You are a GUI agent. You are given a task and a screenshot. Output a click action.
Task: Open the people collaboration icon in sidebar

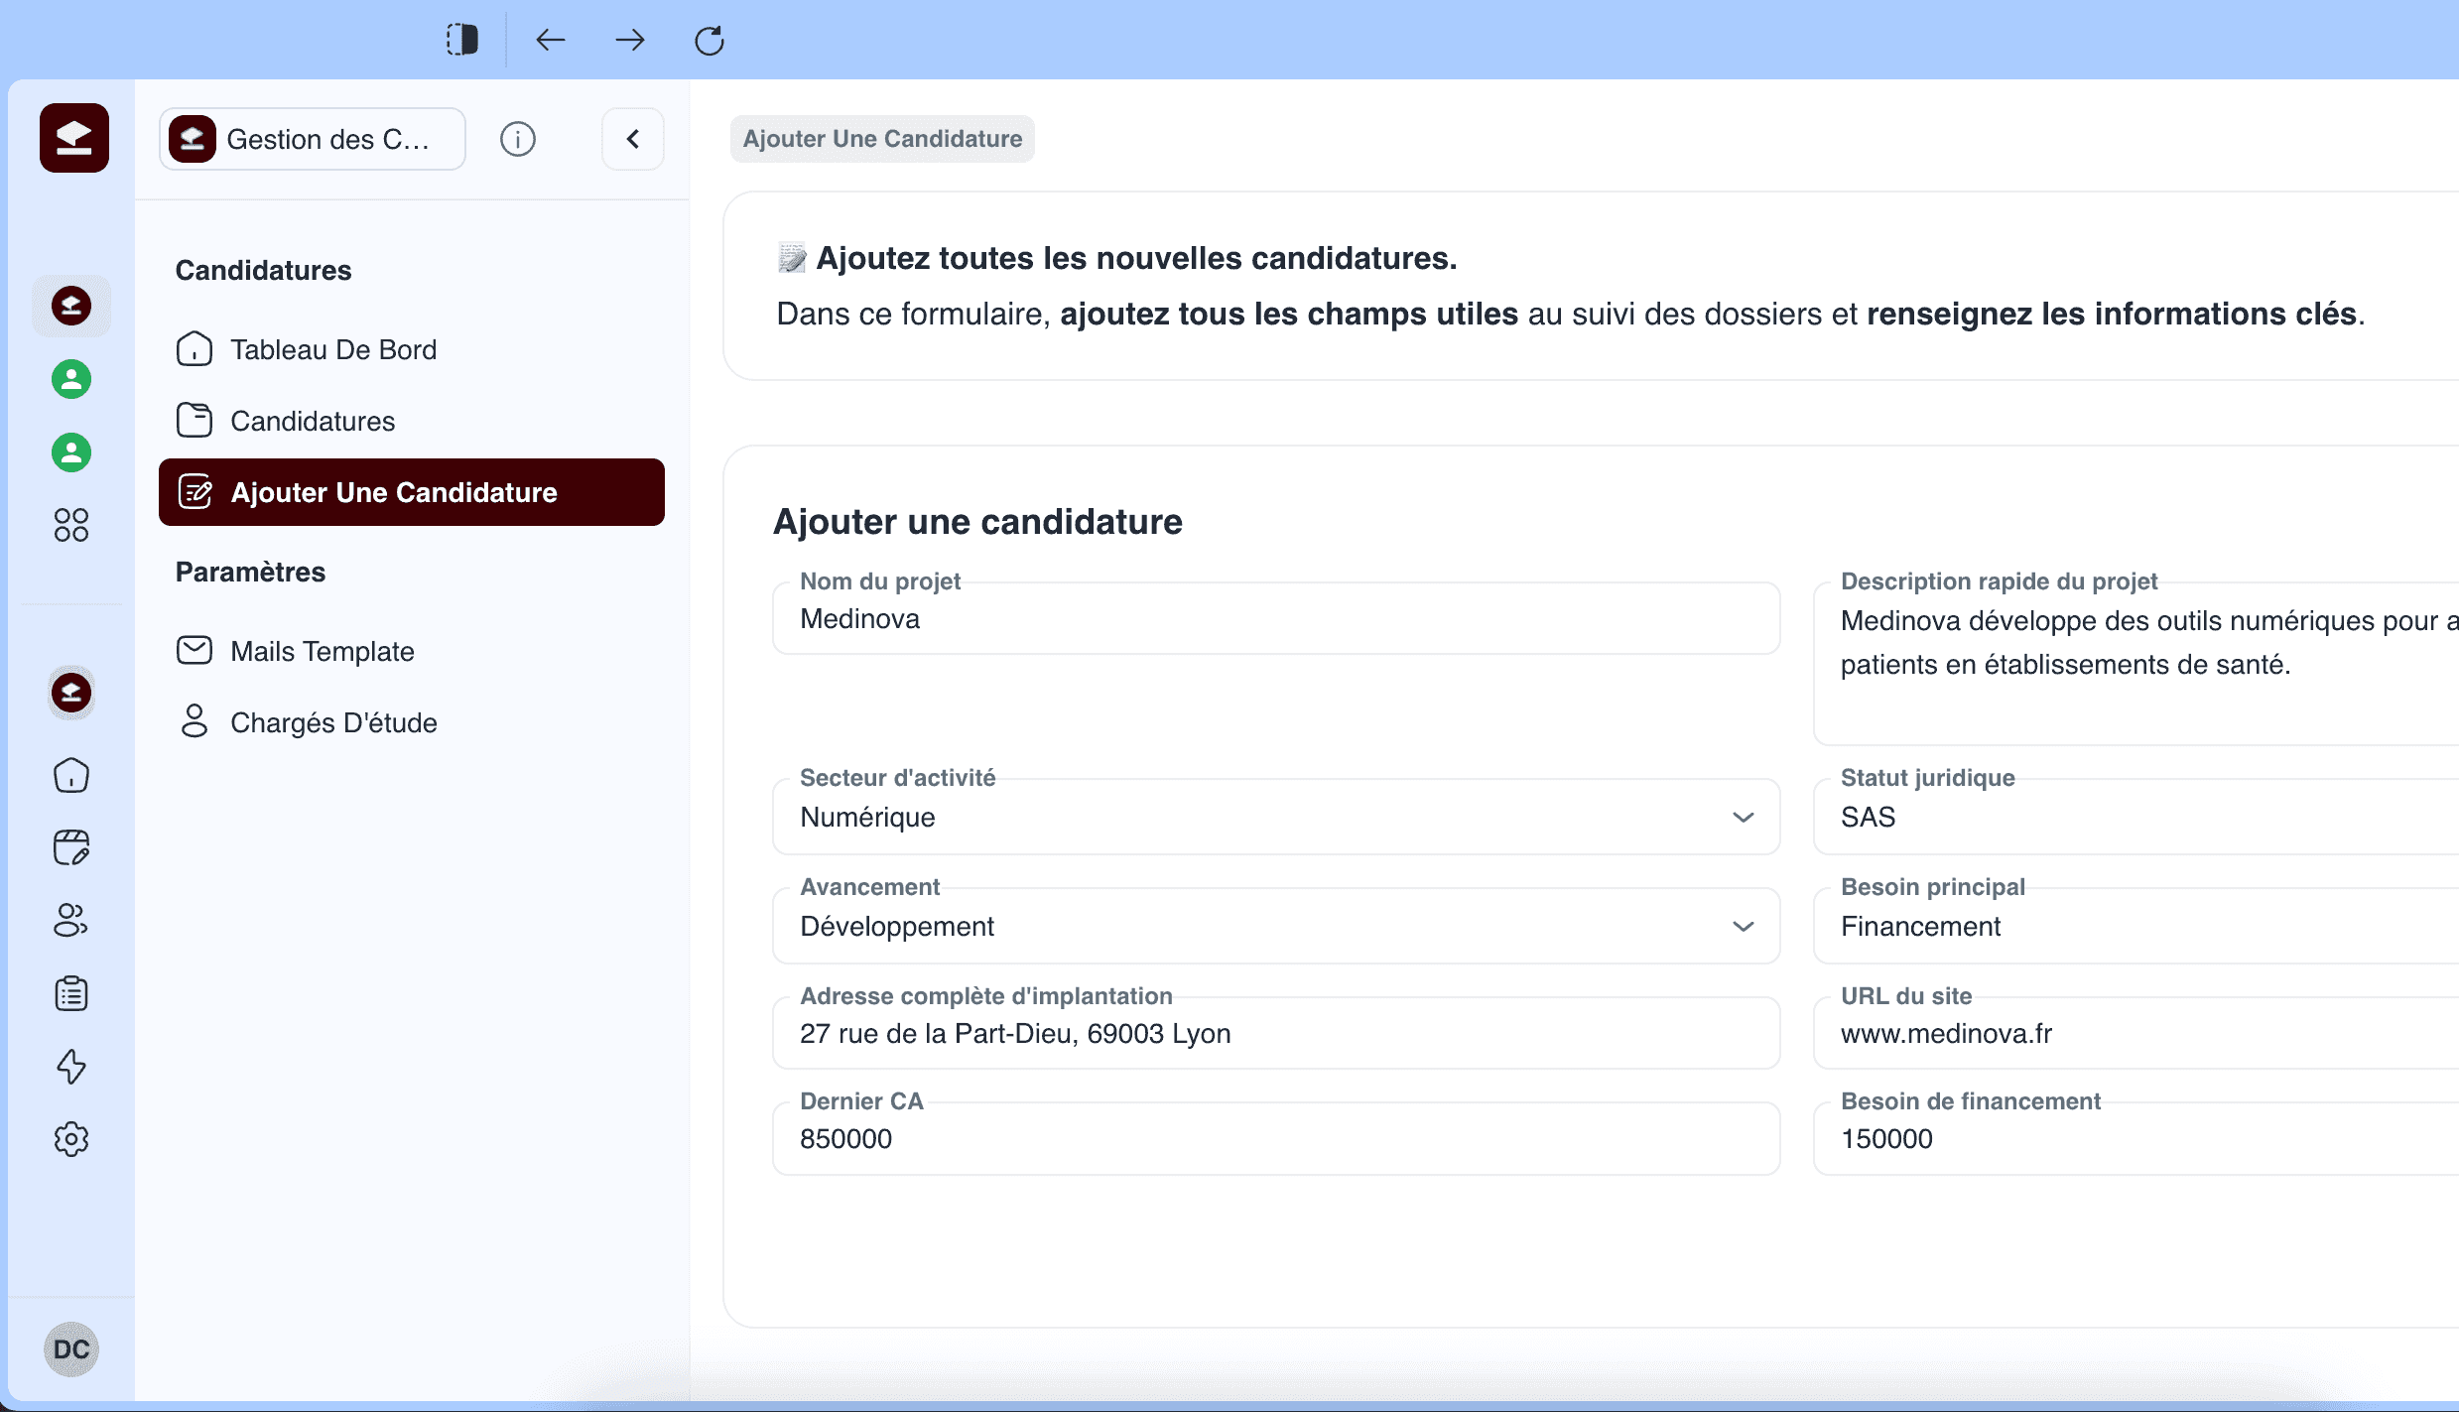click(70, 920)
